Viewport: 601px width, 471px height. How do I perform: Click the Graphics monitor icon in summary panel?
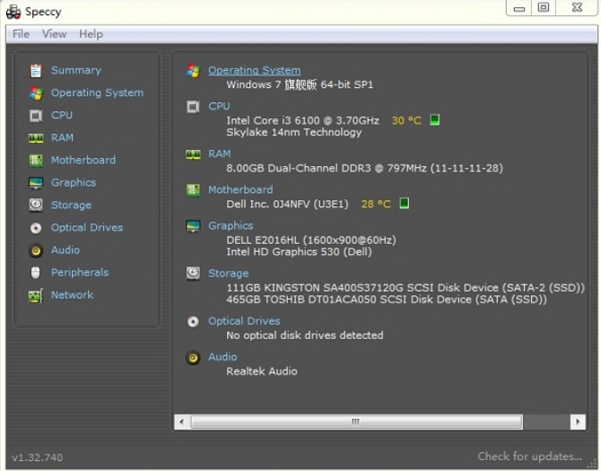193,226
